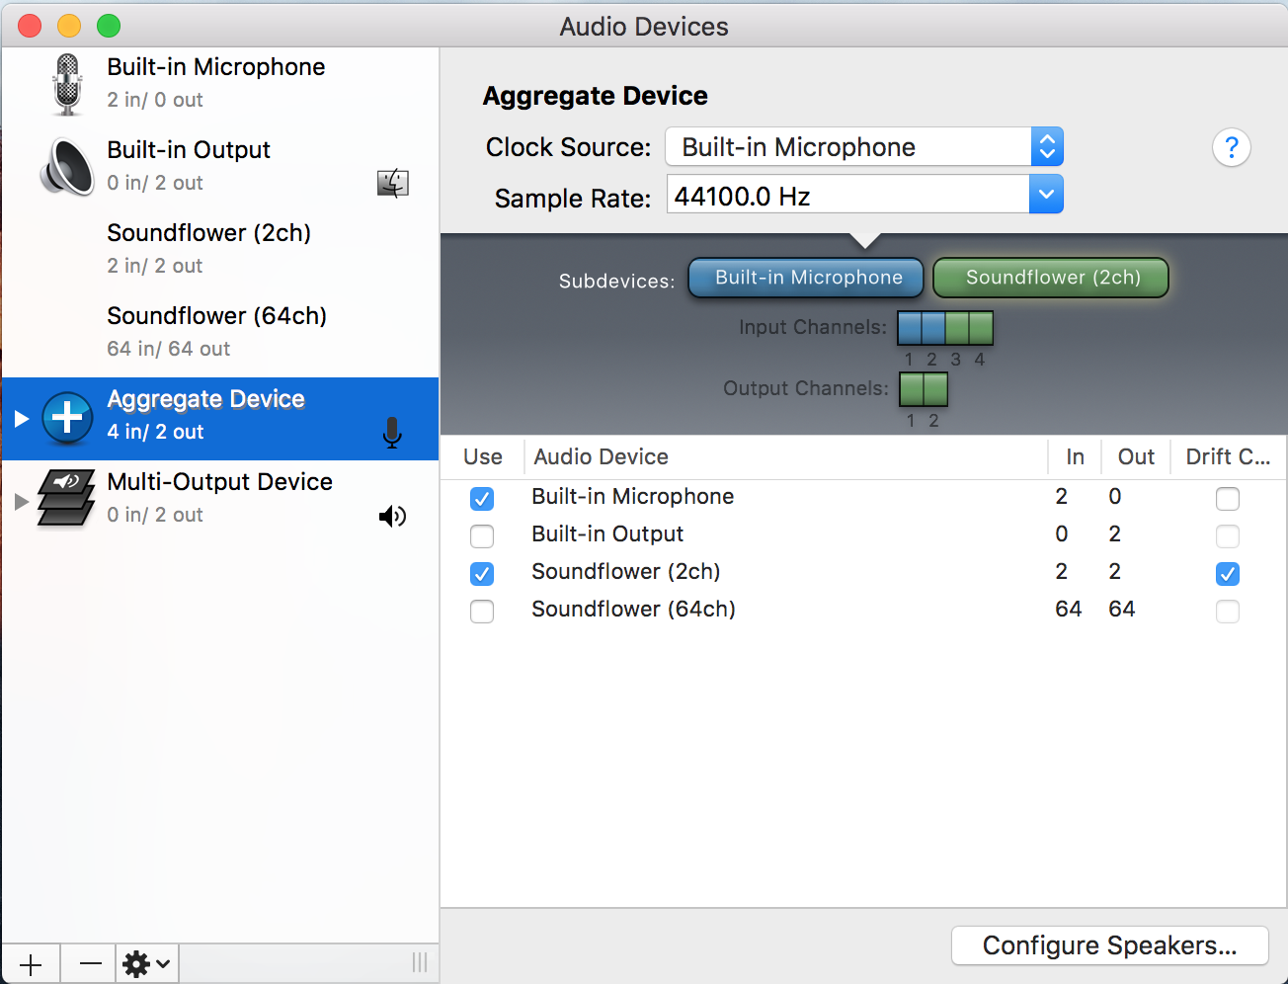
Task: Expand the Aggregate Device disclosure triangle
Action: click(21, 419)
